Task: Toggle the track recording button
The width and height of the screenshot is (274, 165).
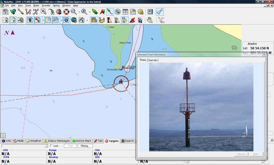Action: pyautogui.click(x=110, y=12)
